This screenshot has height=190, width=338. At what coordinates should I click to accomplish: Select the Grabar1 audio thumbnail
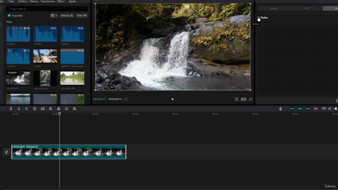(18, 34)
